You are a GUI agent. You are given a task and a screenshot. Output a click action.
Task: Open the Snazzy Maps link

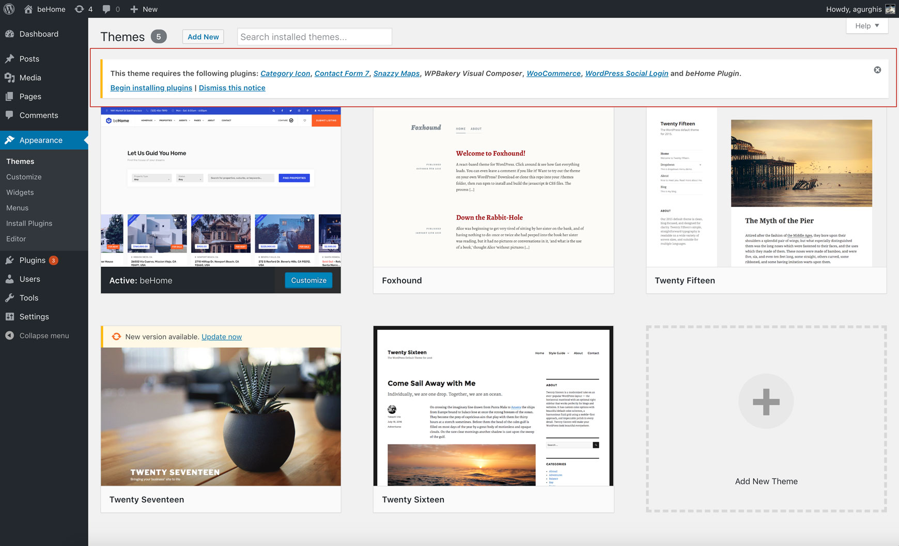pyautogui.click(x=396, y=73)
